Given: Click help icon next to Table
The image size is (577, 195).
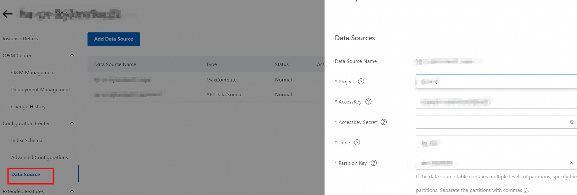Looking at the screenshot, I should (x=357, y=142).
